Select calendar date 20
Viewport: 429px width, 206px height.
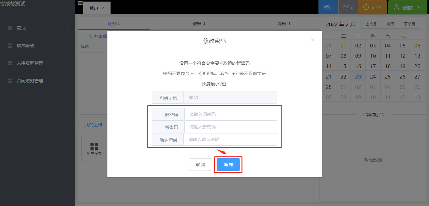pyautogui.click(x=417, y=66)
